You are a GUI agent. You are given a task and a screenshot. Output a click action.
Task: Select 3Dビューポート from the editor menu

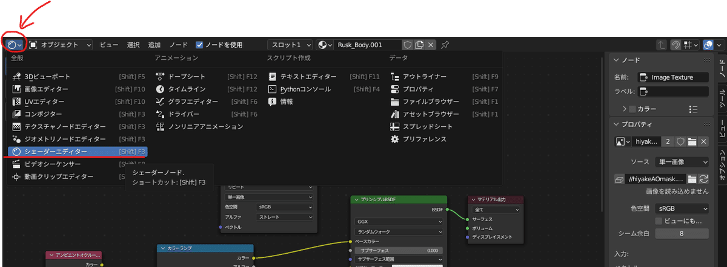(x=78, y=77)
